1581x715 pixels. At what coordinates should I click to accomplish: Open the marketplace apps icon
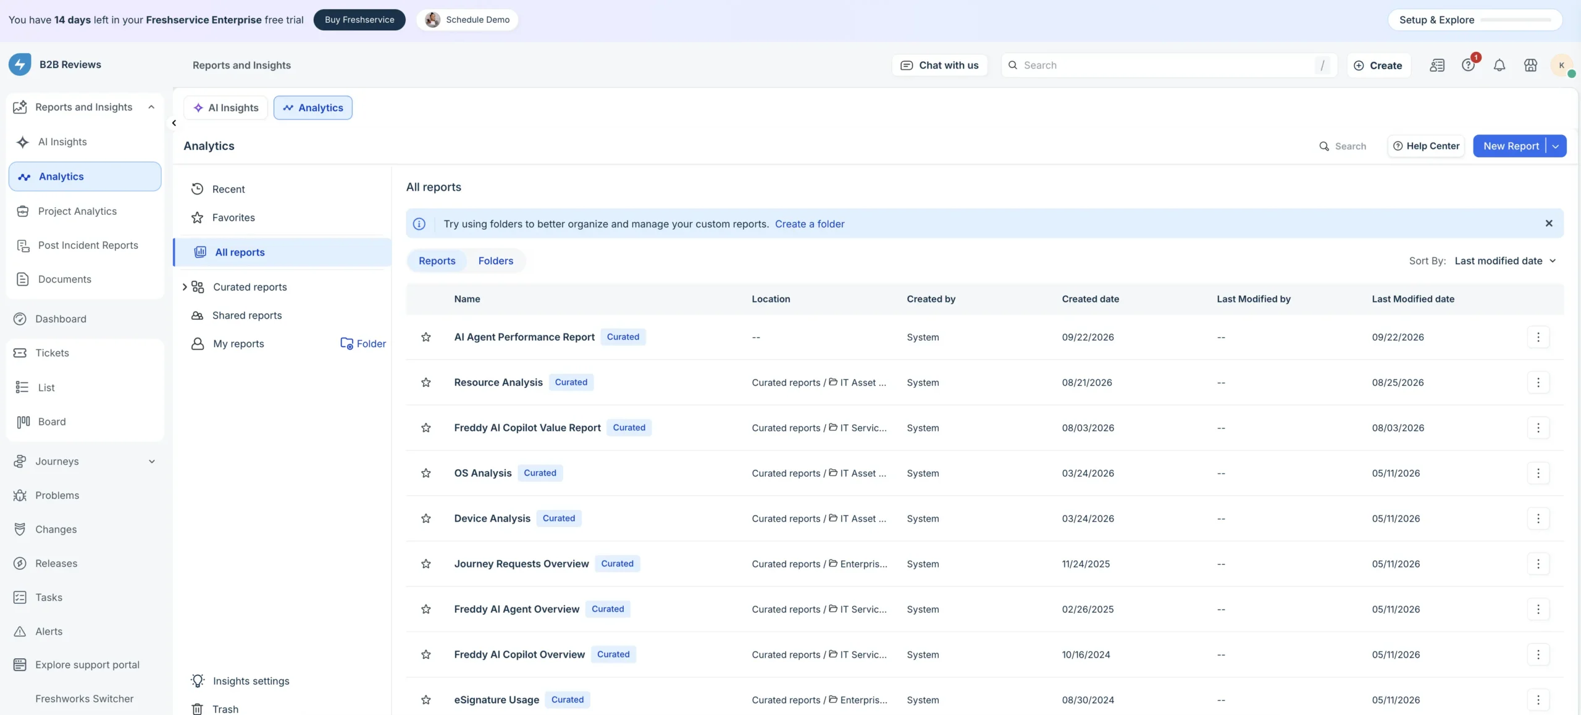[x=1530, y=65]
